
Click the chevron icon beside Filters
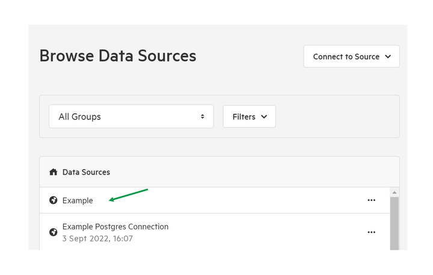264,117
